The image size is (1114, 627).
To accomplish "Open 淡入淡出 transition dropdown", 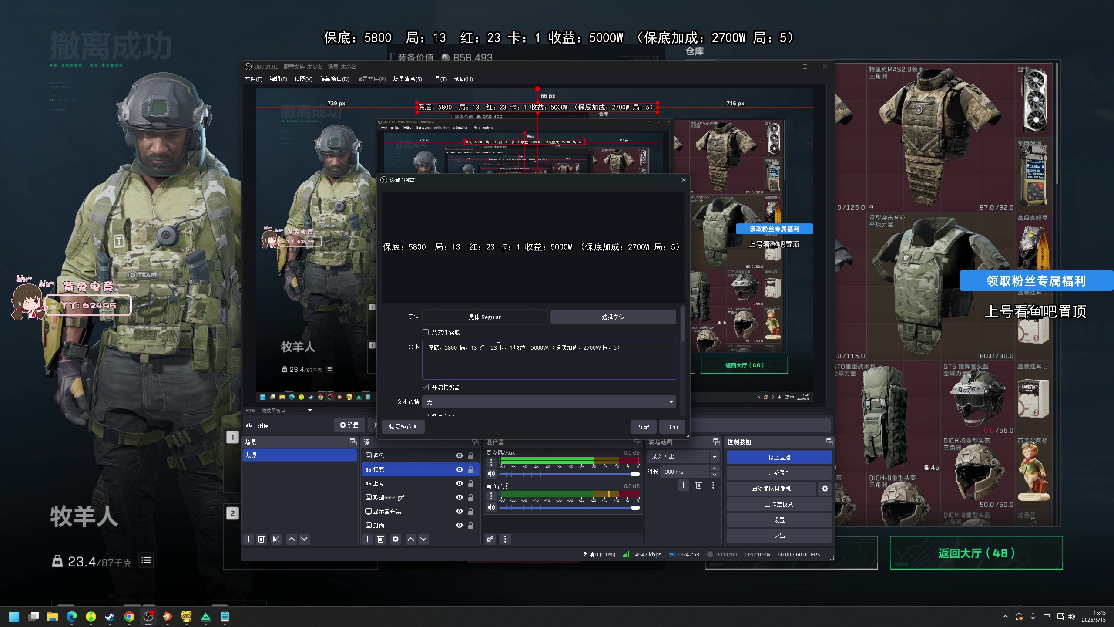I will point(682,457).
